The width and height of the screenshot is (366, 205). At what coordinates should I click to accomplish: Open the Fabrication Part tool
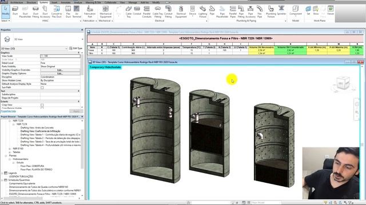pos(90,11)
